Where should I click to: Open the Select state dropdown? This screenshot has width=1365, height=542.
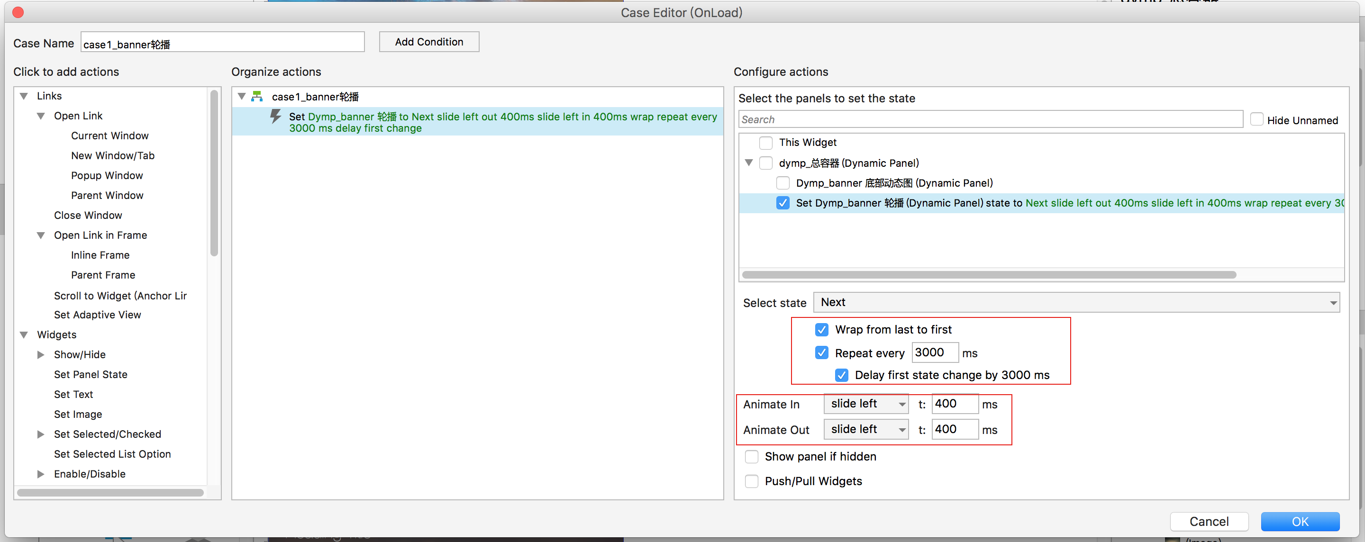pos(1076,303)
